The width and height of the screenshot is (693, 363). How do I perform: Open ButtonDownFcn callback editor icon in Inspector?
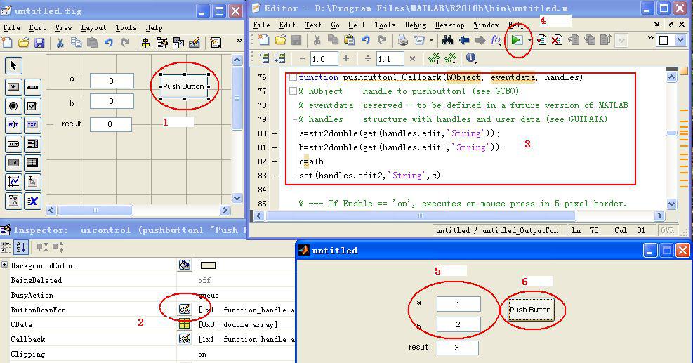(x=185, y=309)
